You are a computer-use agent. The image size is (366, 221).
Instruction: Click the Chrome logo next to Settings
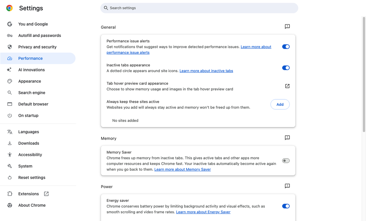tap(9, 8)
